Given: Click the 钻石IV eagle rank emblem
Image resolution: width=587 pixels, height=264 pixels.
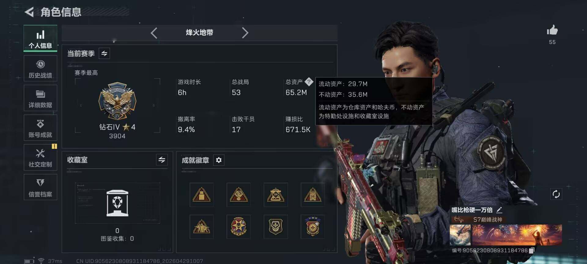Looking at the screenshot, I should coord(117,101).
